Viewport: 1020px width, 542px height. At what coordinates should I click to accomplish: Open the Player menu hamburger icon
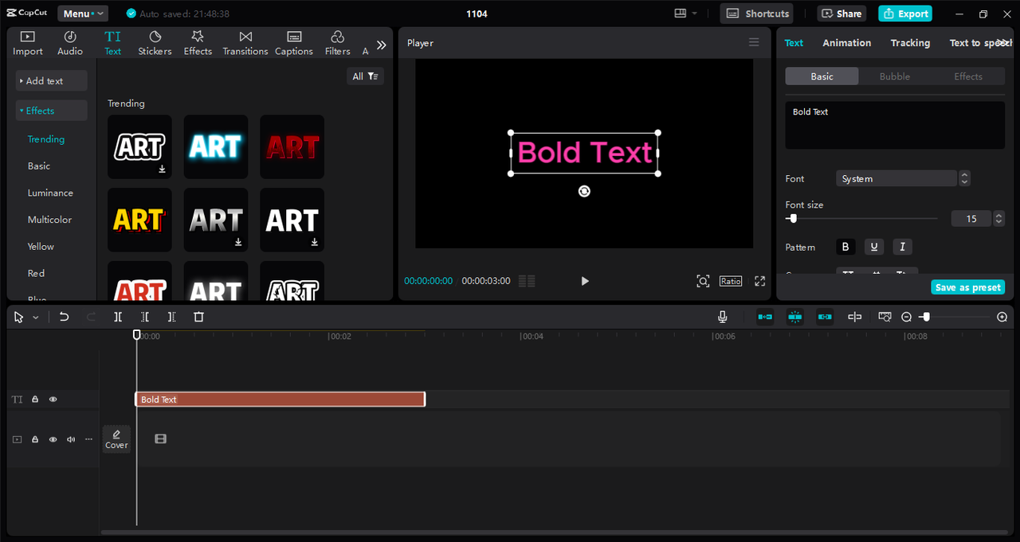(x=754, y=43)
